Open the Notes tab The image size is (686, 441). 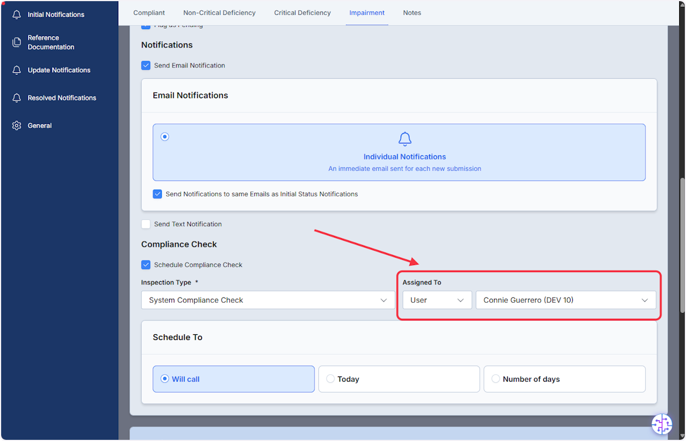coord(412,13)
